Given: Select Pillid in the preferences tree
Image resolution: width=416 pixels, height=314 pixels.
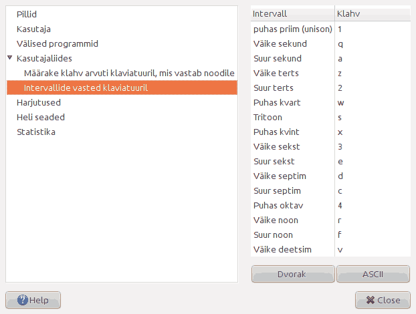Looking at the screenshot, I should pyautogui.click(x=27, y=14).
